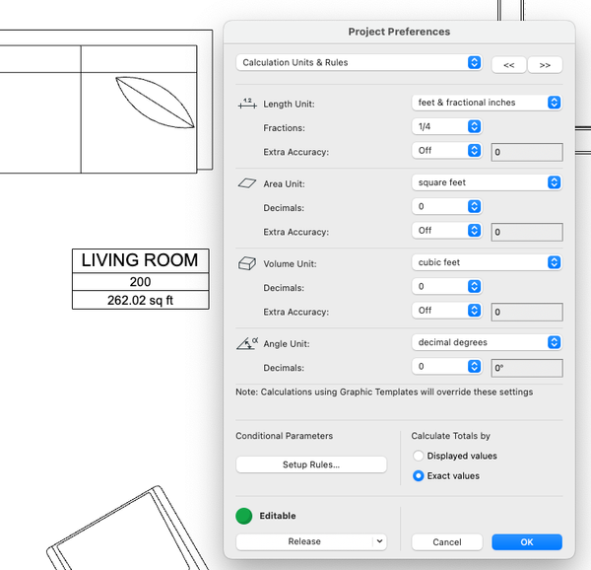
Task: Click the Volume Unit box icon
Action: (247, 263)
